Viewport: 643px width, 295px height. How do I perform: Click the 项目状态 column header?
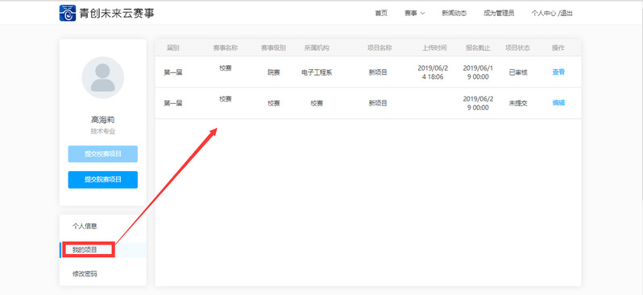point(517,48)
